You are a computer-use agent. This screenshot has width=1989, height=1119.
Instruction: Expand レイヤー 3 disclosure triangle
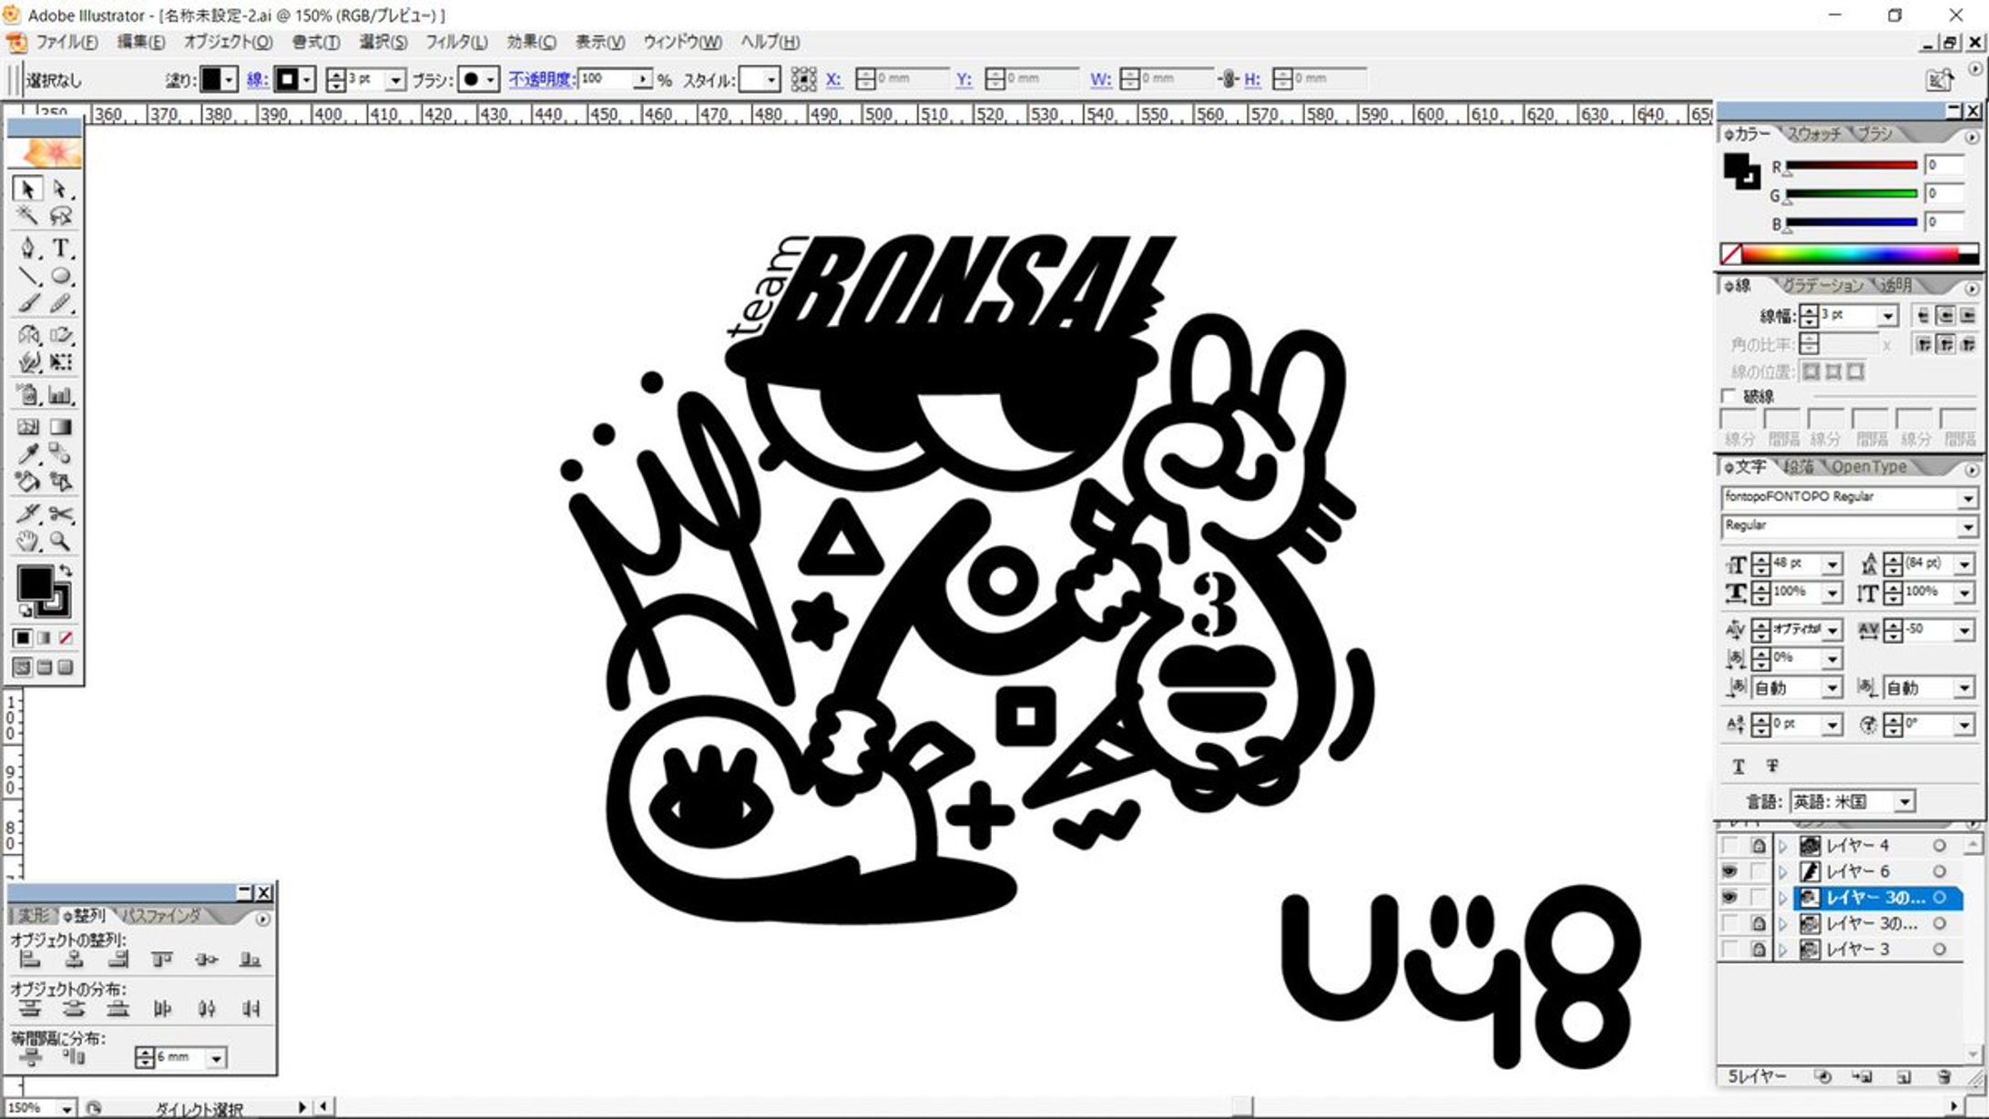(x=1783, y=950)
